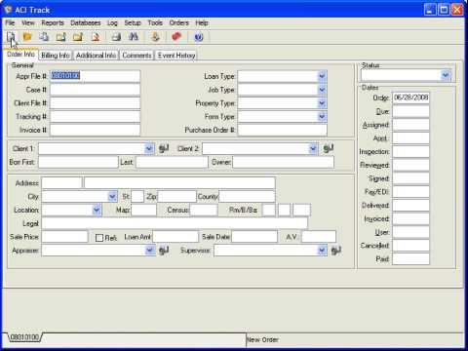Screen dimensions: 468x351
Task: Expand the City dropdown
Action: (x=112, y=196)
